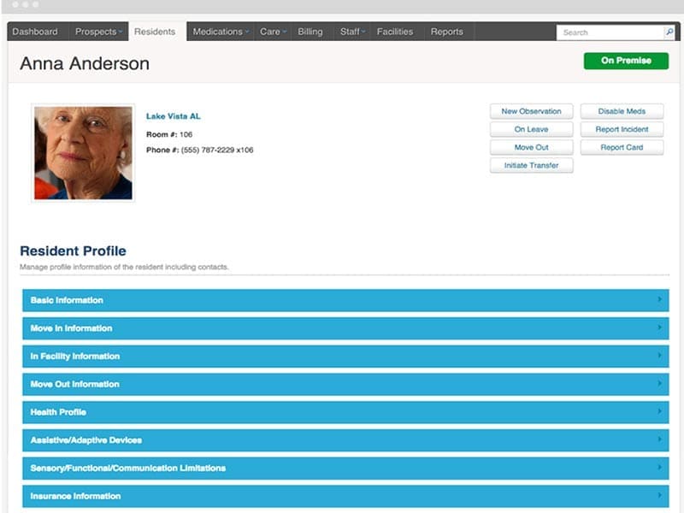This screenshot has width=684, height=513.
Task: Click the search magnifier icon
Action: (669, 32)
